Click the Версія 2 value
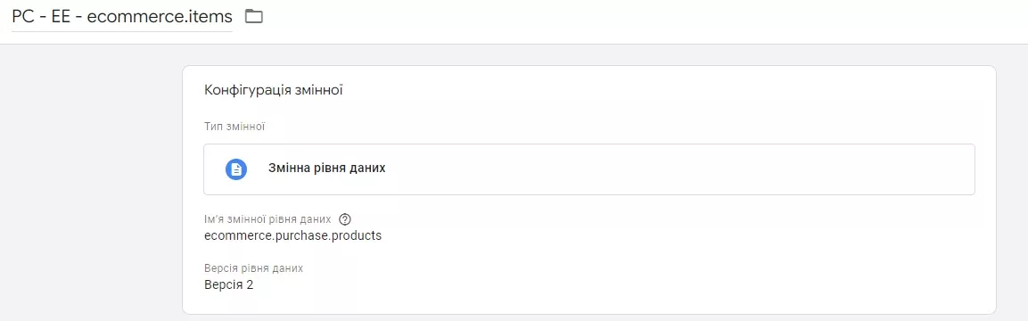This screenshot has width=1028, height=321. 229,285
